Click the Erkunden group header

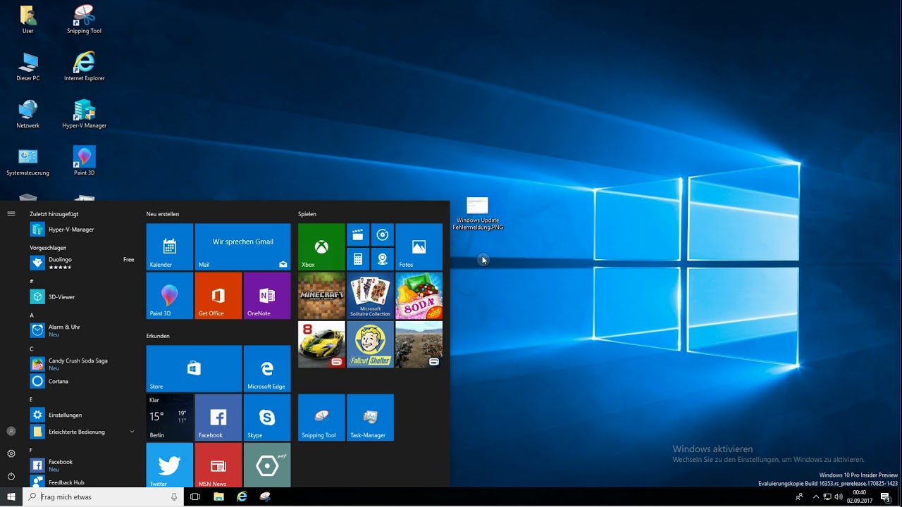click(x=158, y=336)
